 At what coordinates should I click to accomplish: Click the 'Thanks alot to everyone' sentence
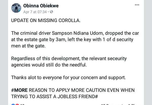[68, 77]
